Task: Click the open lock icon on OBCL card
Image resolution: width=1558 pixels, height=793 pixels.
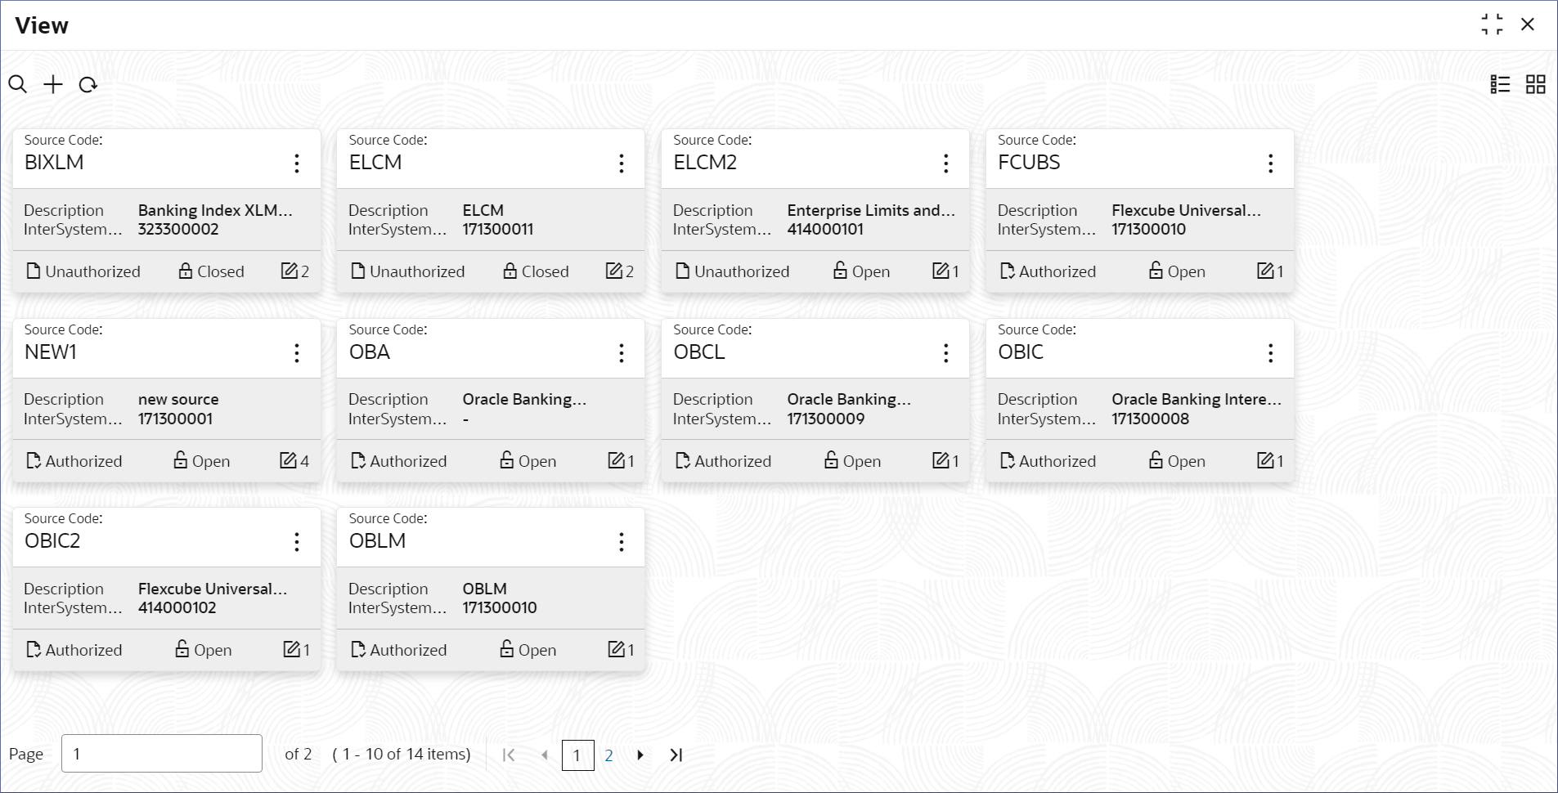Action: click(831, 459)
